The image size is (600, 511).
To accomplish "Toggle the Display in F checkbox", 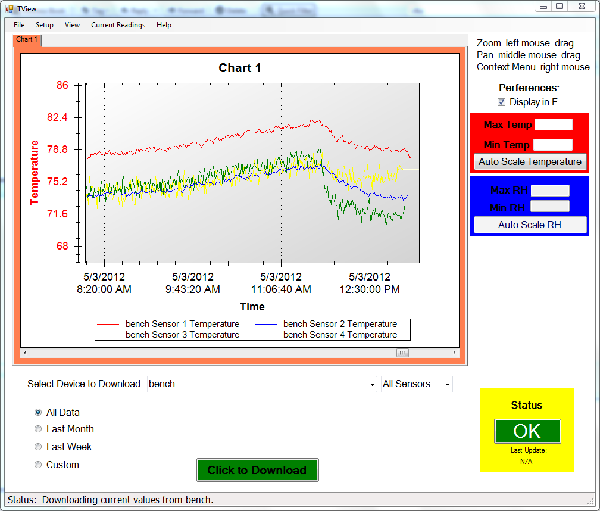I will pyautogui.click(x=501, y=102).
